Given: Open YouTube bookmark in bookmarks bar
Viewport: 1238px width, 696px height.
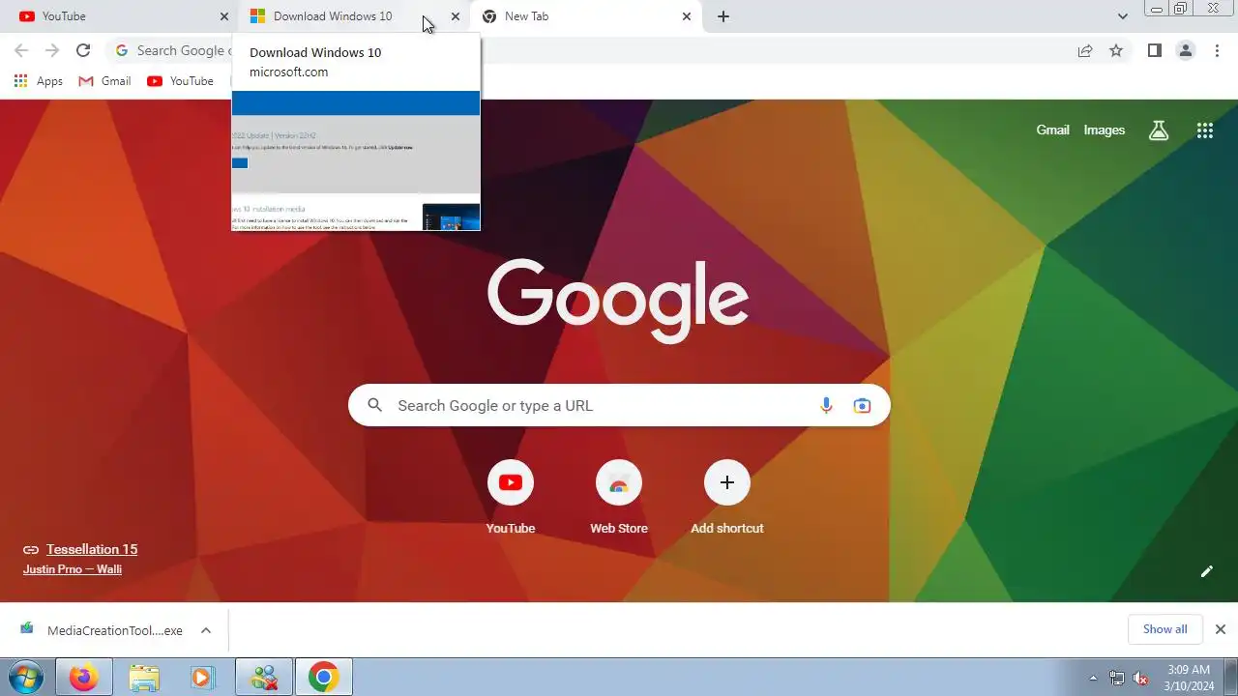Looking at the screenshot, I should coord(180,81).
